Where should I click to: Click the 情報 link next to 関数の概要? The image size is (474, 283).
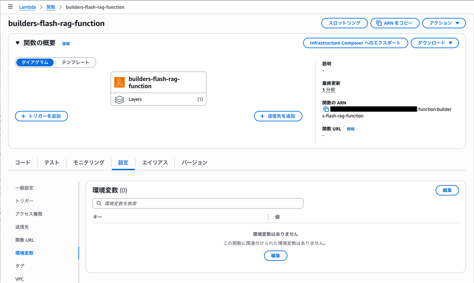click(x=66, y=44)
